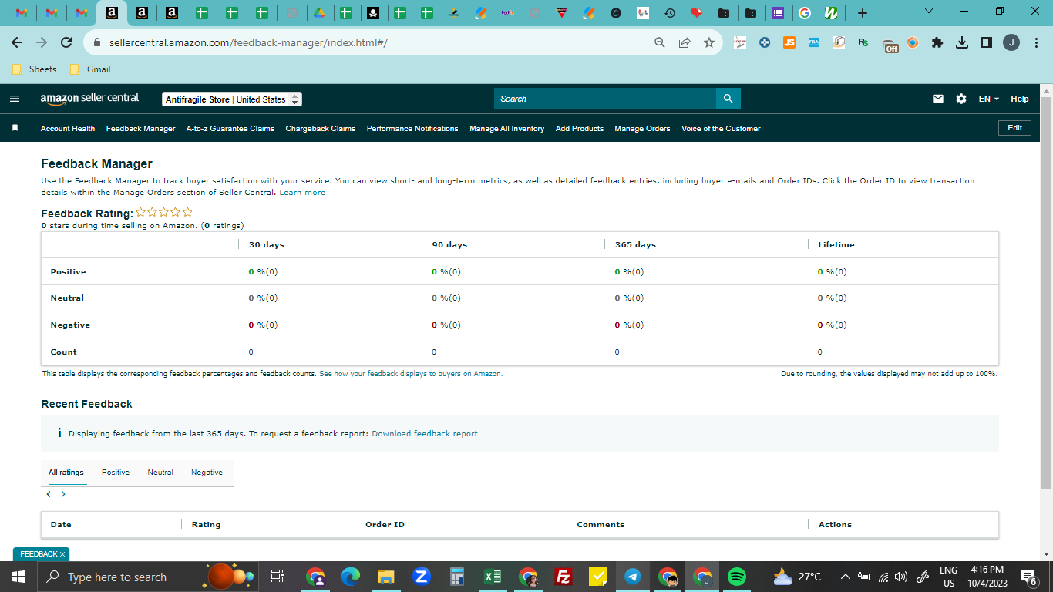Click the Help link
1053x592 pixels.
1020,99
